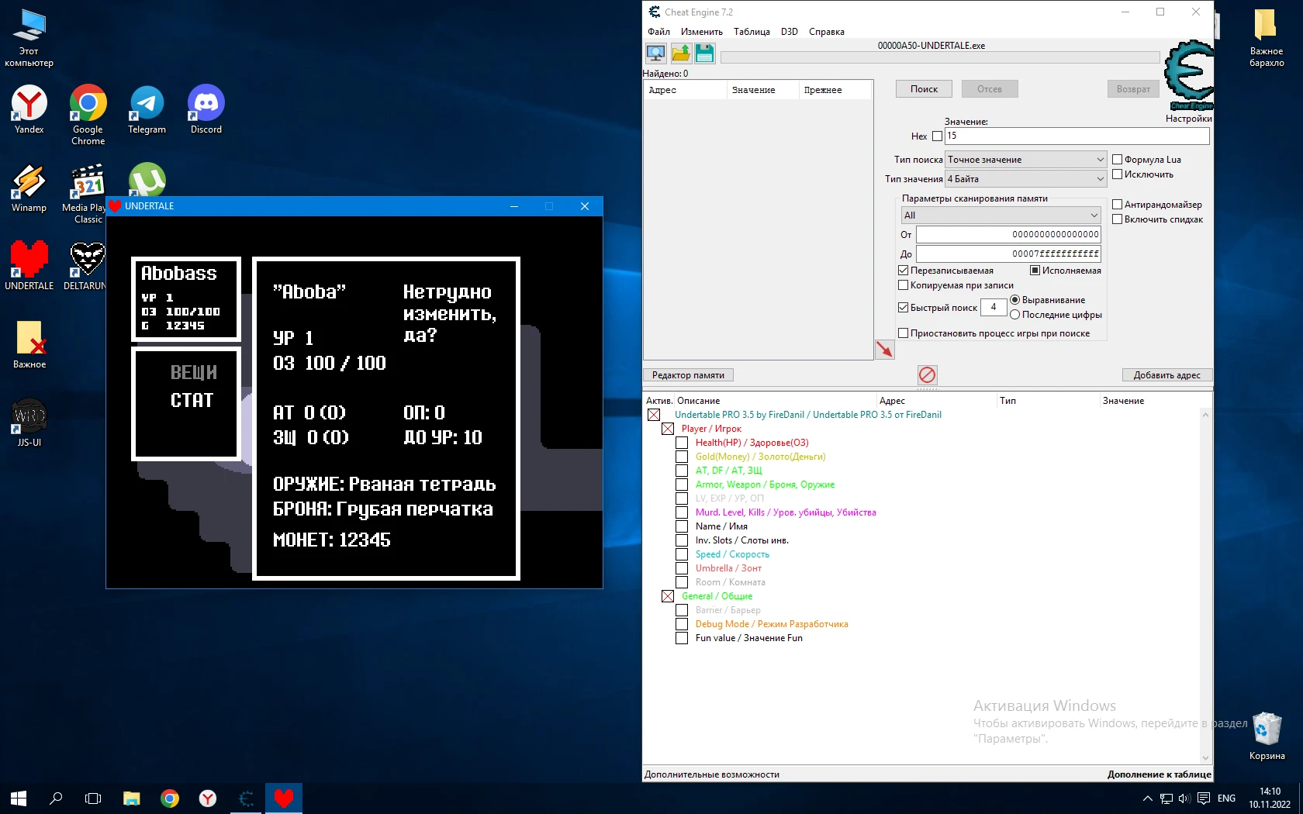The width and height of the screenshot is (1303, 814).
Task: Click the Значение input field
Action: [1076, 136]
